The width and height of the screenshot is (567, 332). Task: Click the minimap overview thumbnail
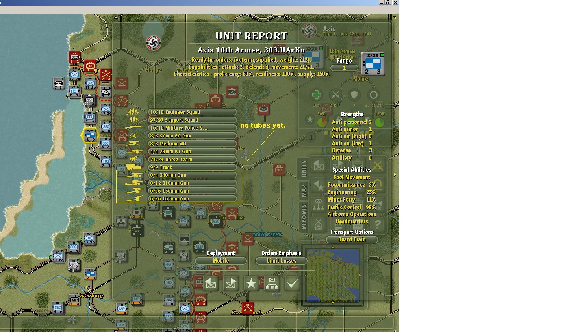click(333, 275)
